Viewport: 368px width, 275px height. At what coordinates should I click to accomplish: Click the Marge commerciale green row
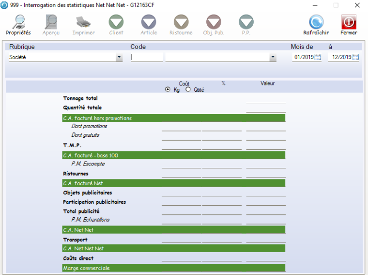(x=173, y=268)
